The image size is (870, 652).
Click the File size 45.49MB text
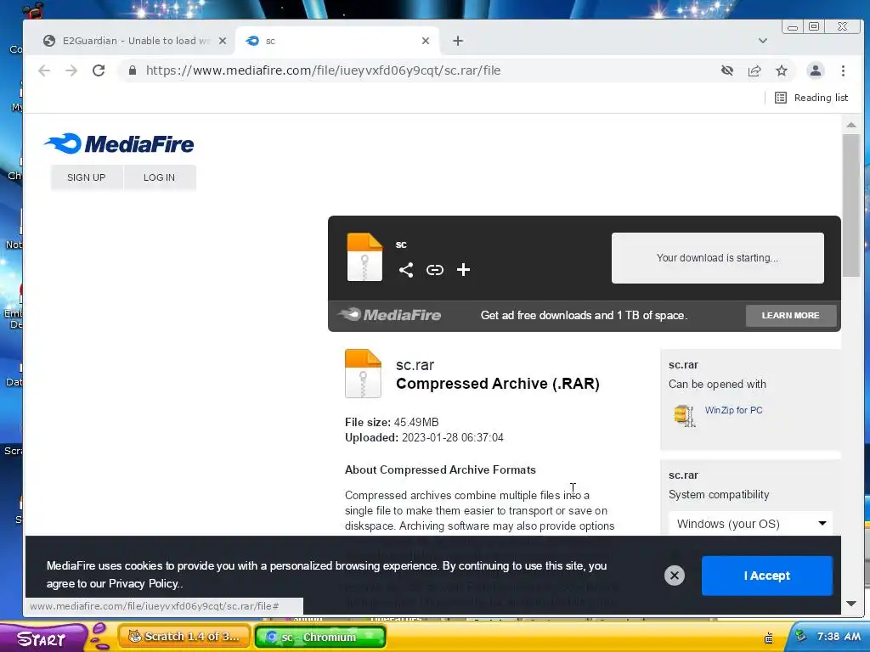(392, 423)
